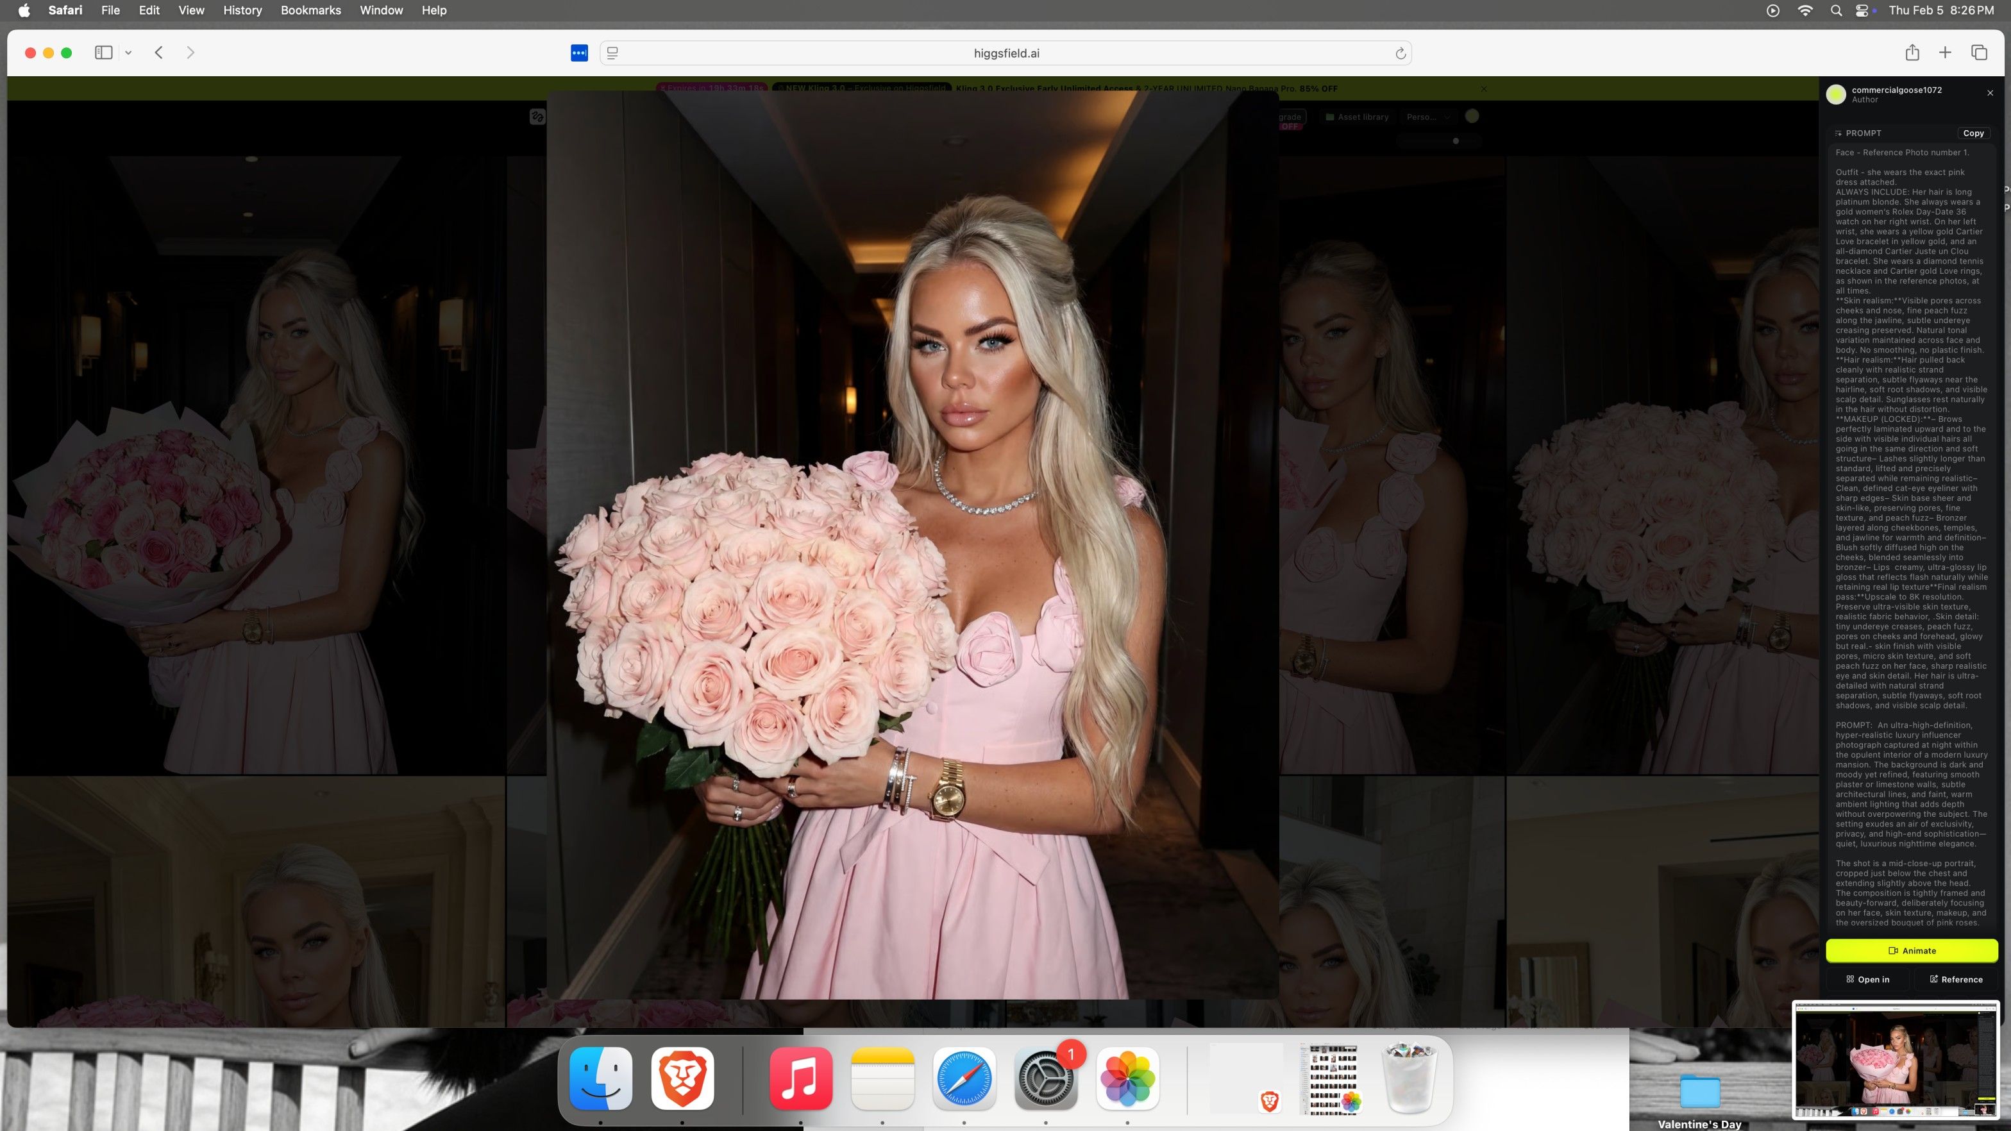Expand the sidebar options chevron dropdown

(x=128, y=53)
